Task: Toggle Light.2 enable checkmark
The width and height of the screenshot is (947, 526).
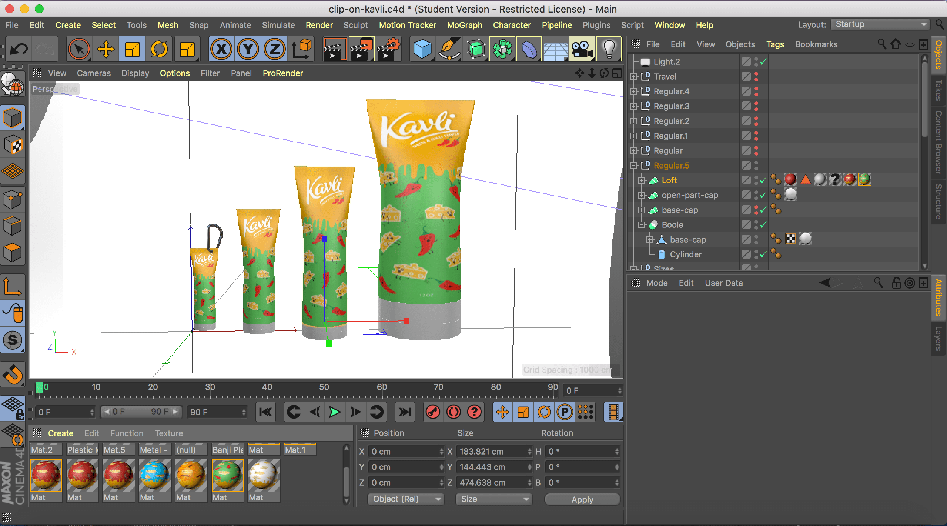Action: pos(763,62)
